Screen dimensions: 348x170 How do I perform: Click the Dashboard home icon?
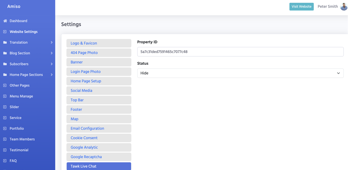point(5,21)
